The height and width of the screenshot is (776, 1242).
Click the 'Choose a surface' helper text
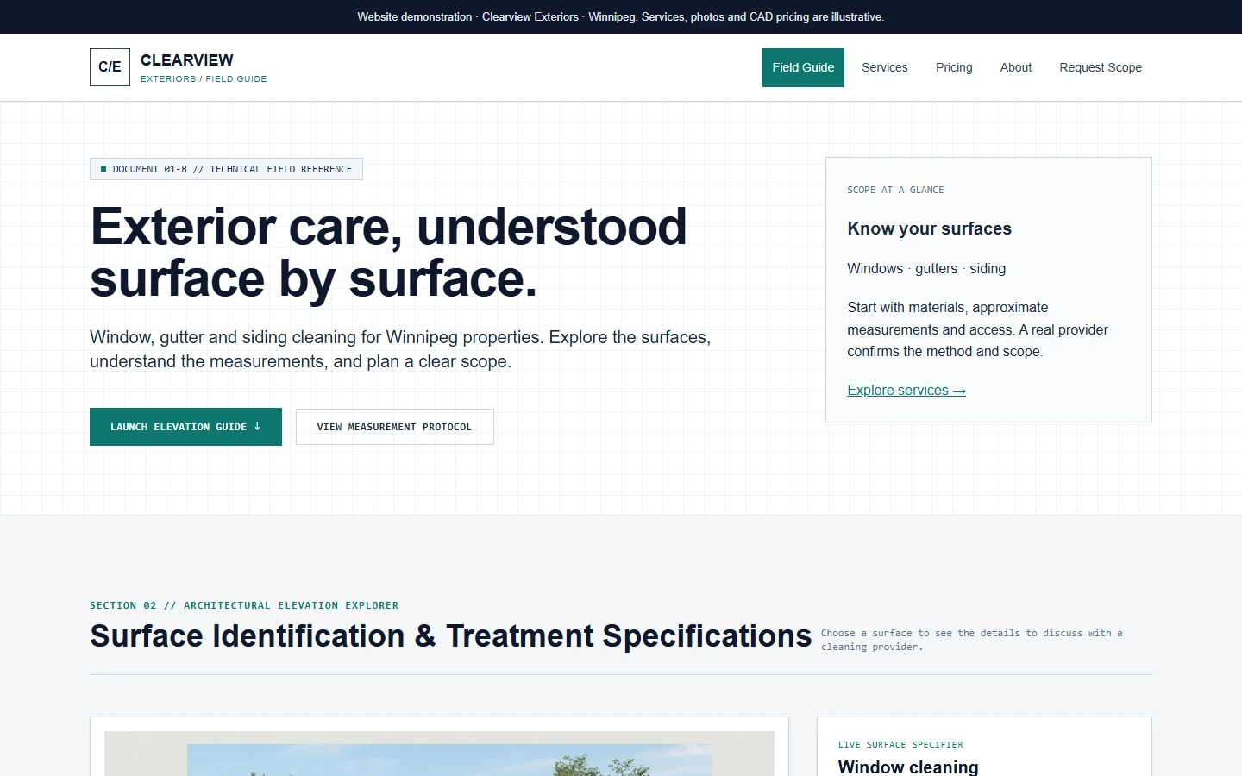tap(972, 640)
